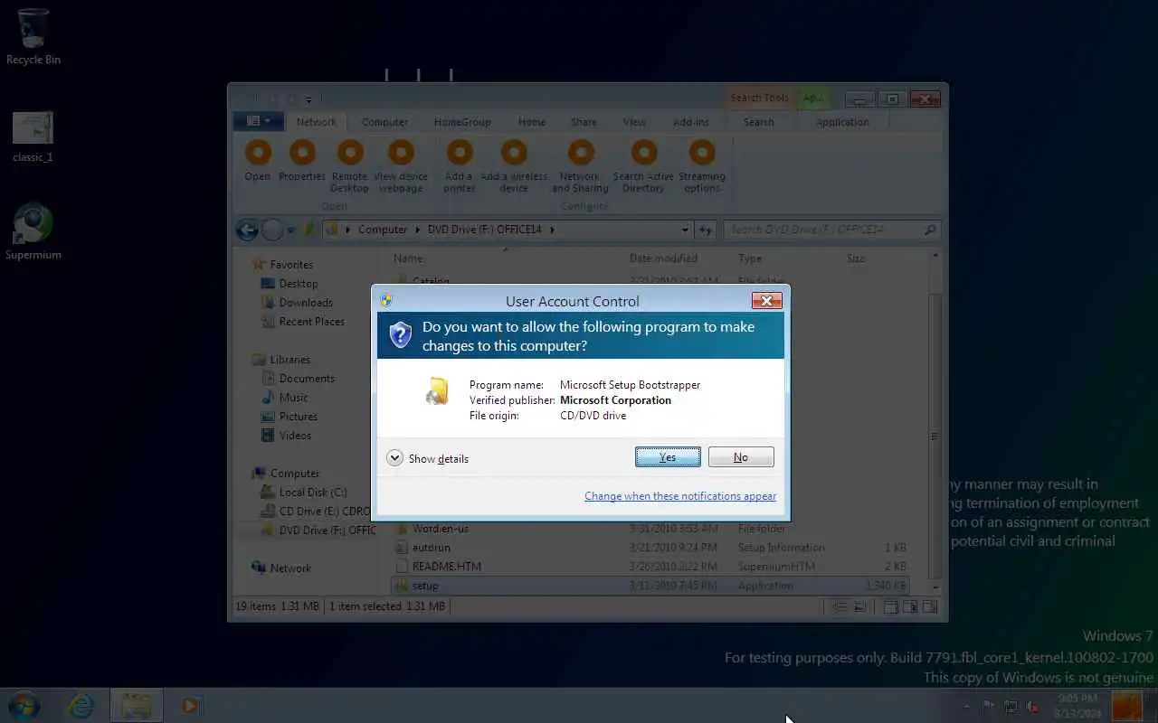Click Libraries header in navigation pane
Viewport: 1158px width, 723px height.
[289, 360]
